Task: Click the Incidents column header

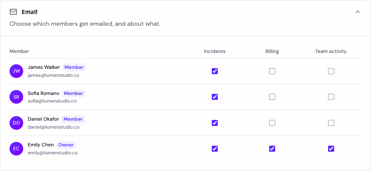Action: pos(215,51)
